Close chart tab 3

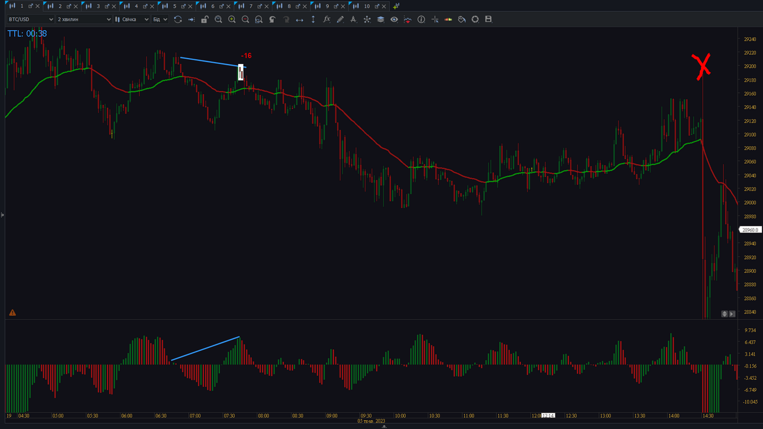point(114,6)
